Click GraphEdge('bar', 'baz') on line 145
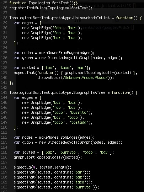 tap(55, 102)
